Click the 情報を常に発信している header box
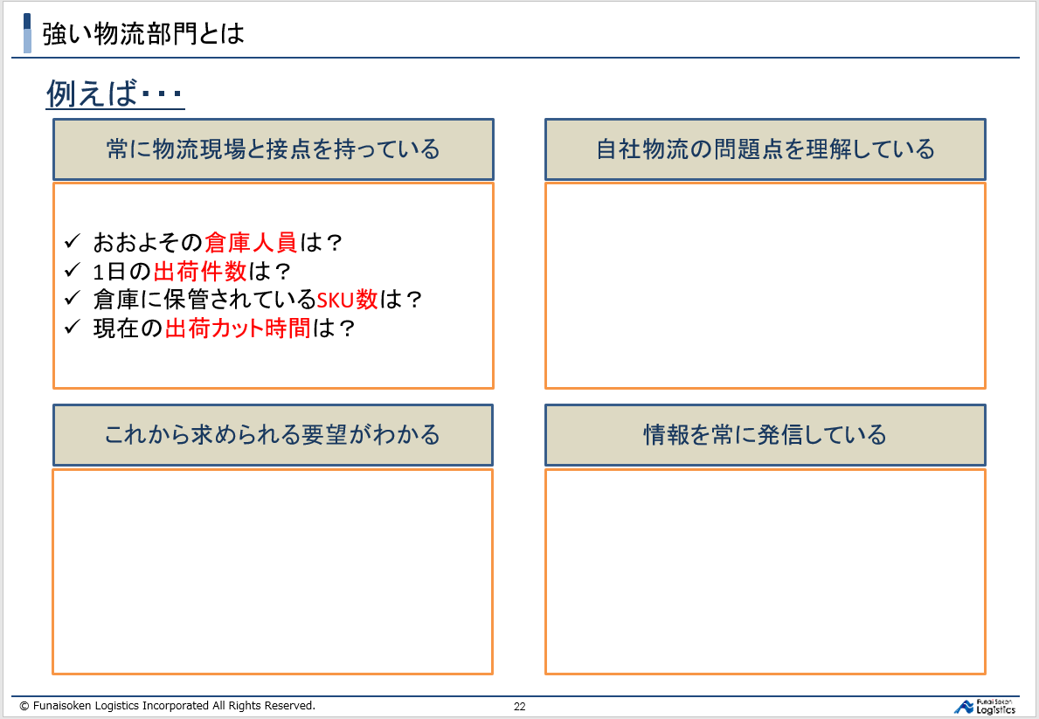 coord(765,434)
